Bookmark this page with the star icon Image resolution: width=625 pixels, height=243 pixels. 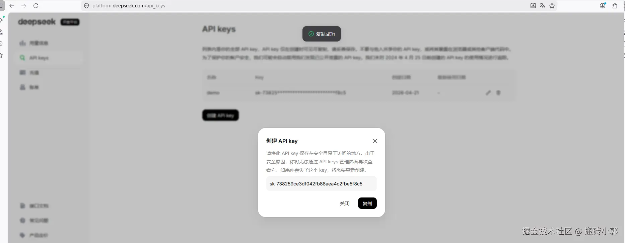(x=552, y=6)
